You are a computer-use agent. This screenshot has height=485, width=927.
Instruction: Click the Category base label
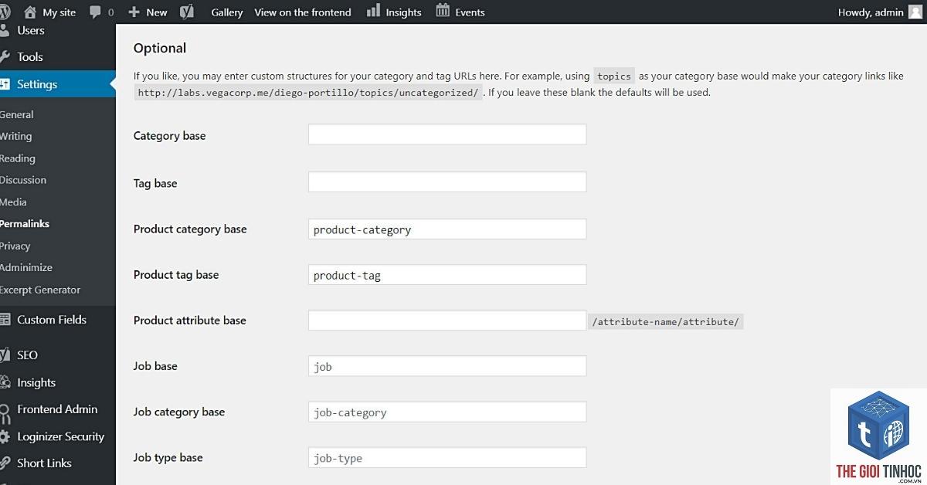coord(170,135)
